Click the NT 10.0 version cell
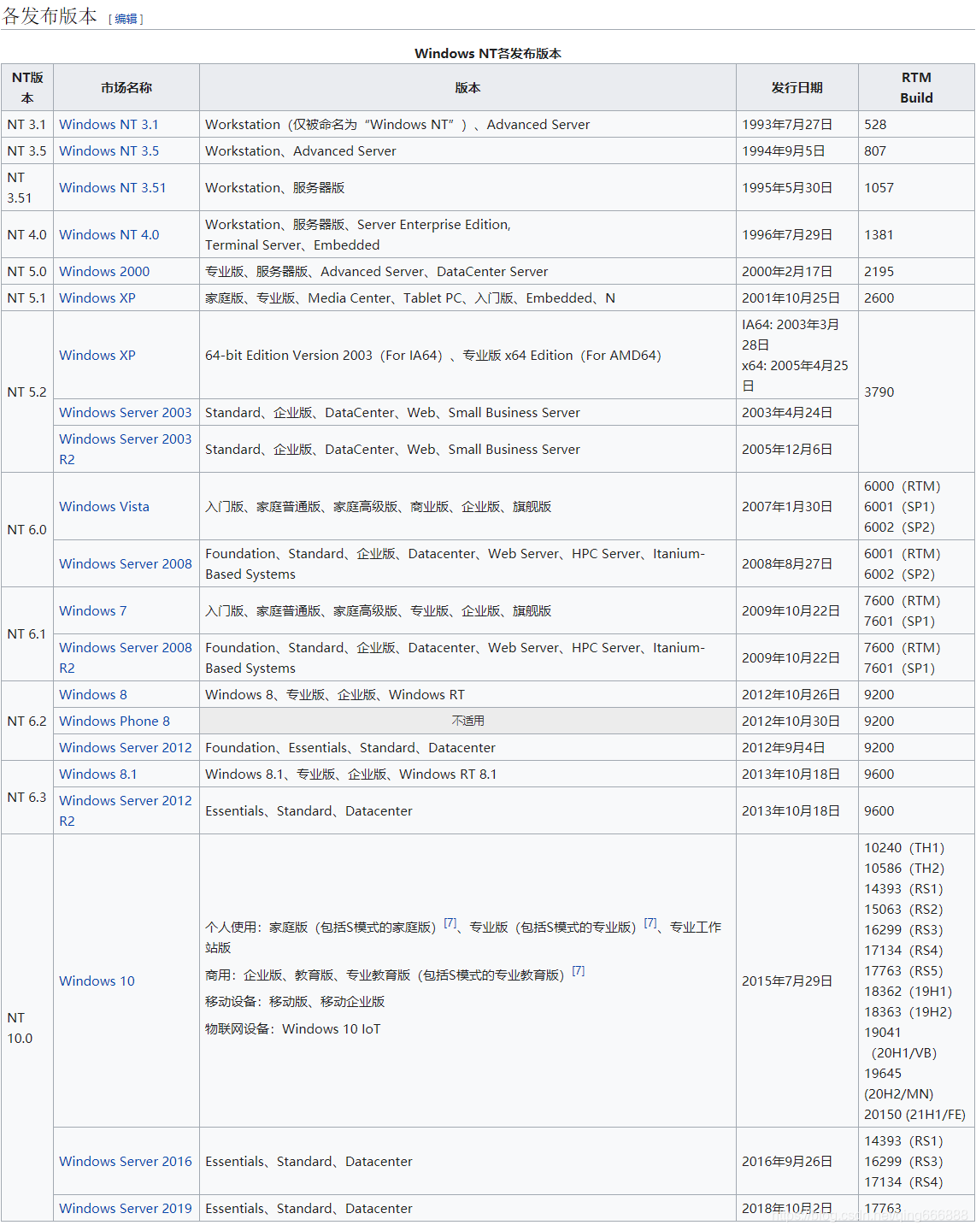The width and height of the screenshot is (976, 1231). [x=27, y=1028]
